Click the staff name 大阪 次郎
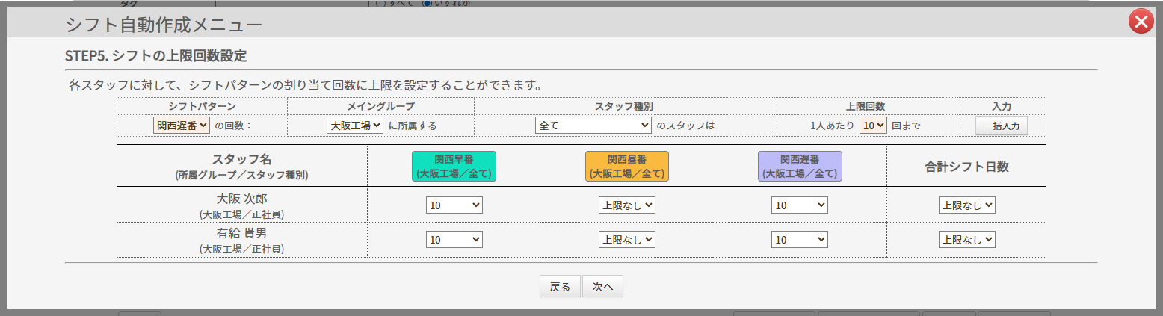This screenshot has height=316, width=1163. point(241,199)
